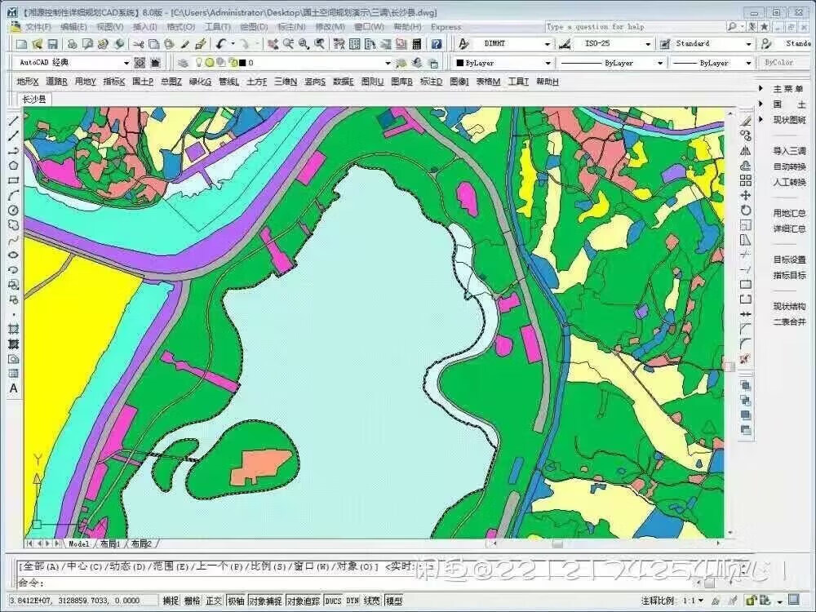
Task: Click the Rotate tool icon
Action: (x=746, y=210)
